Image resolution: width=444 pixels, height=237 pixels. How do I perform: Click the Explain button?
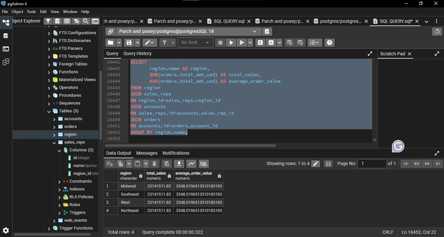pyautogui.click(x=261, y=43)
